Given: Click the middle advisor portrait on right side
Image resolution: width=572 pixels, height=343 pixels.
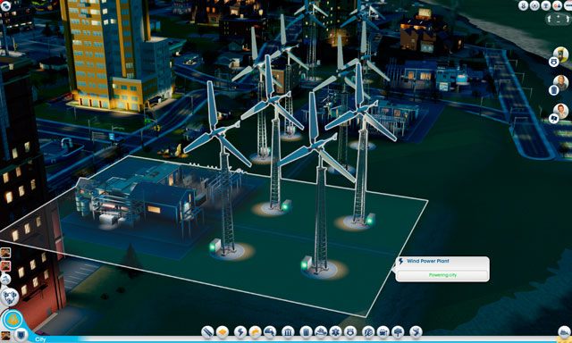Looking at the screenshot, I should pos(560,83).
